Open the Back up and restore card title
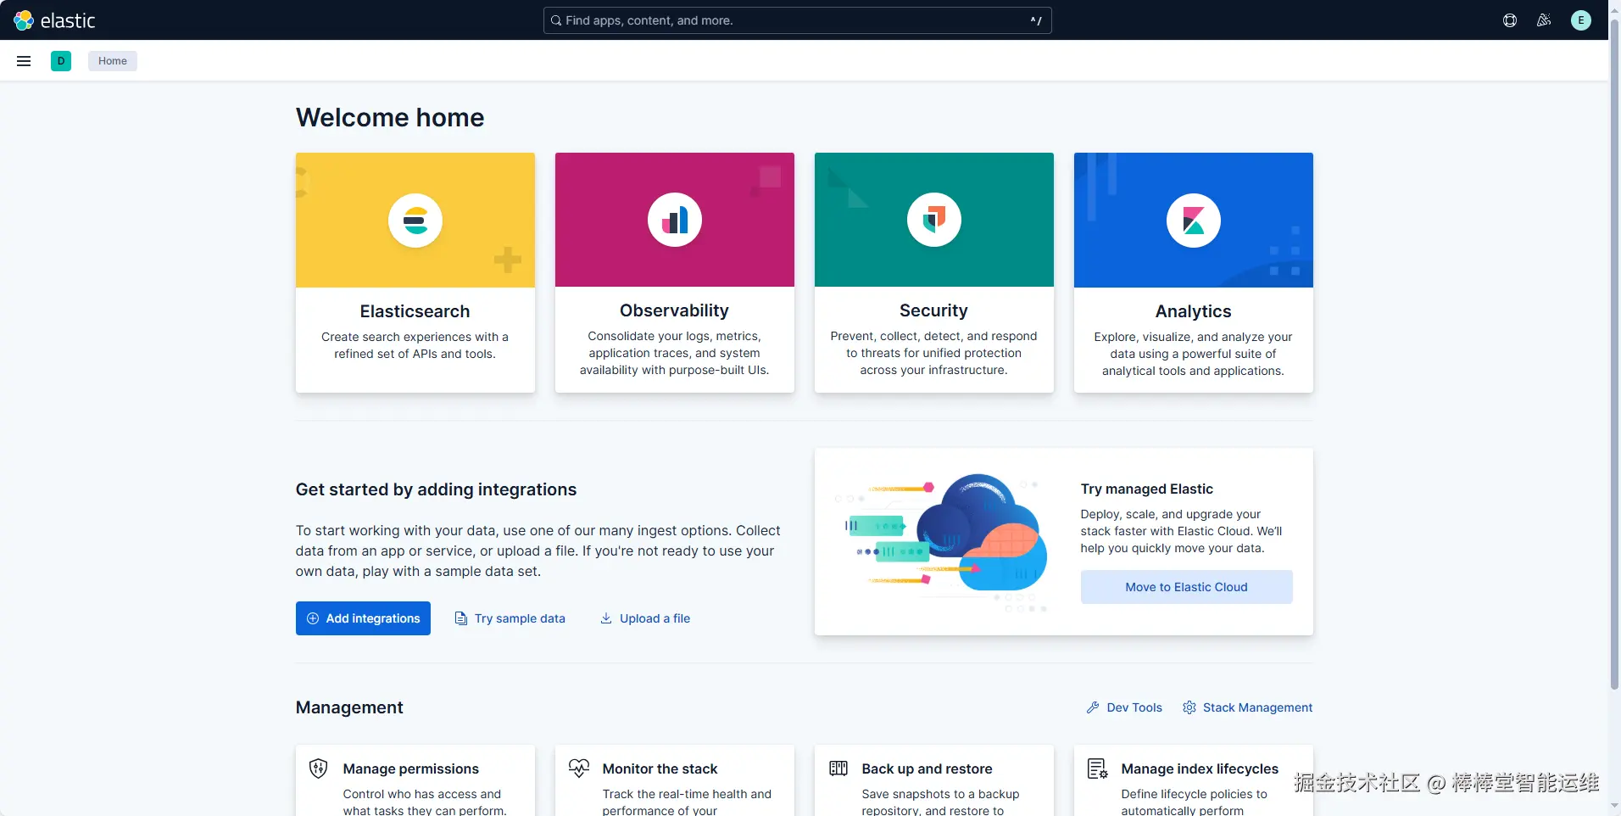The image size is (1621, 816). click(927, 768)
